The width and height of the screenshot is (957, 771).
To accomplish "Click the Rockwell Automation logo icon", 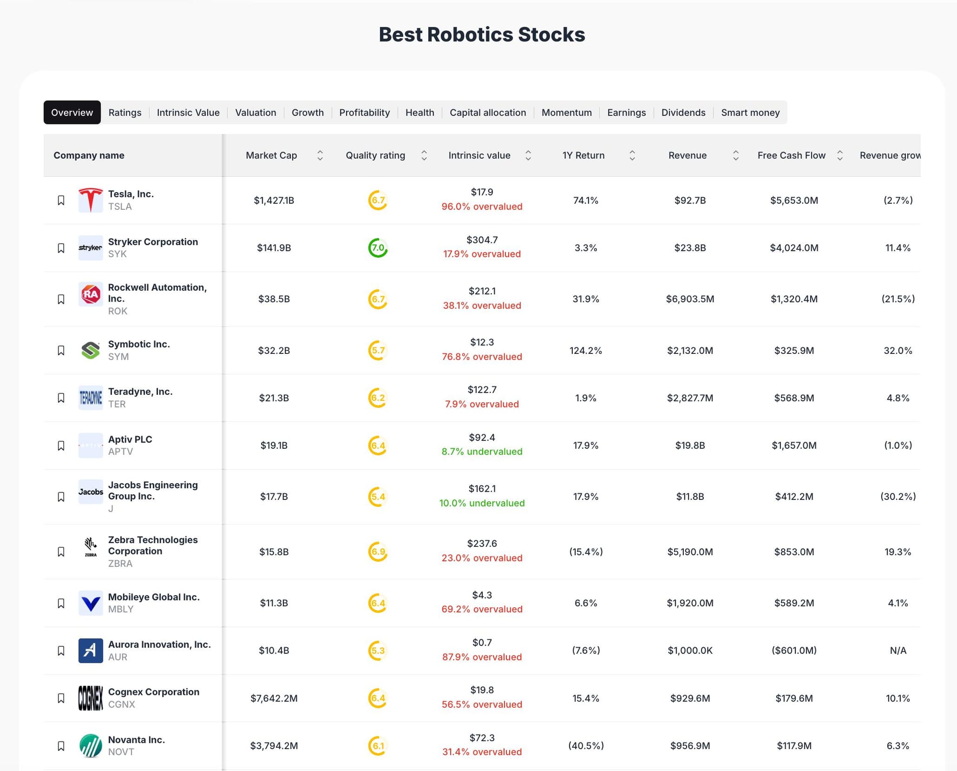I will pyautogui.click(x=90, y=294).
